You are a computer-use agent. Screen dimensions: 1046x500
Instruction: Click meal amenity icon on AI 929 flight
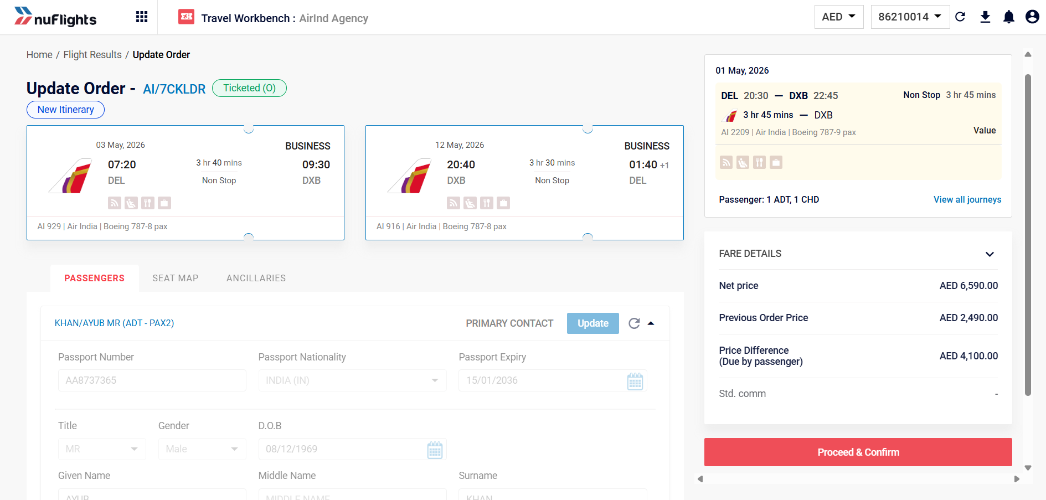(148, 203)
